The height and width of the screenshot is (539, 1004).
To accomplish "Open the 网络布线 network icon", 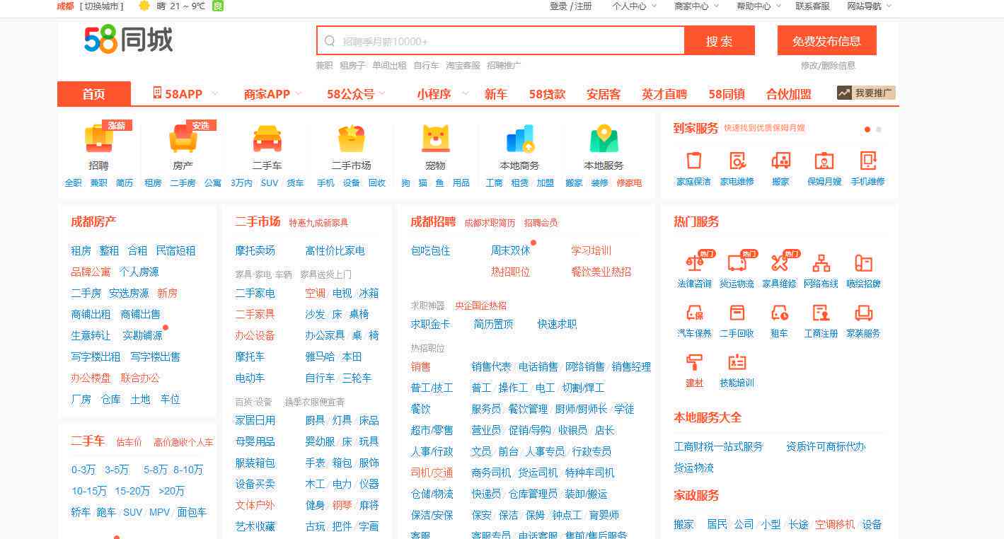I will pyautogui.click(x=821, y=263).
